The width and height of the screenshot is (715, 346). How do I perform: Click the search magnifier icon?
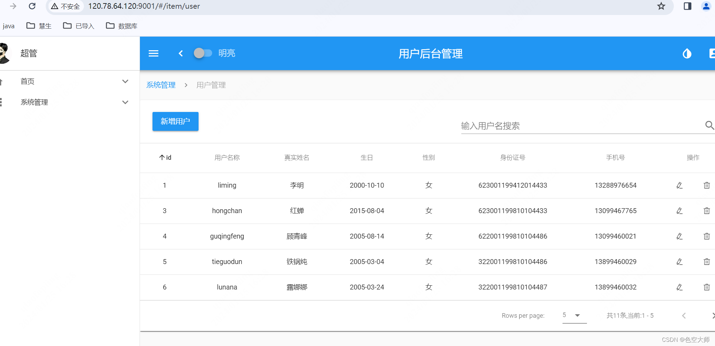tap(709, 125)
